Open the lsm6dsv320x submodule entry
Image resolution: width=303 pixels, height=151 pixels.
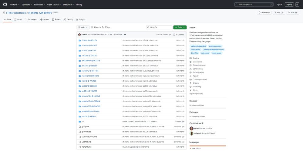point(91,106)
